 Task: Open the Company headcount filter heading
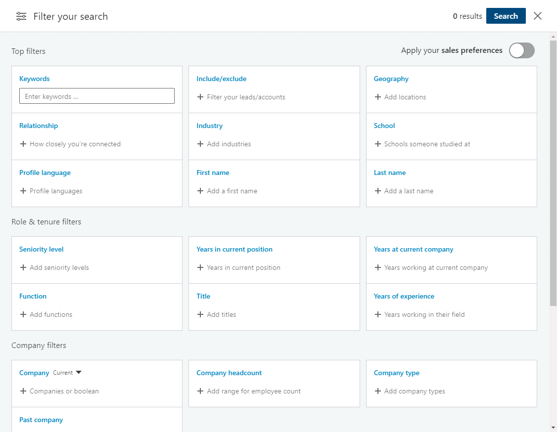[x=229, y=373]
